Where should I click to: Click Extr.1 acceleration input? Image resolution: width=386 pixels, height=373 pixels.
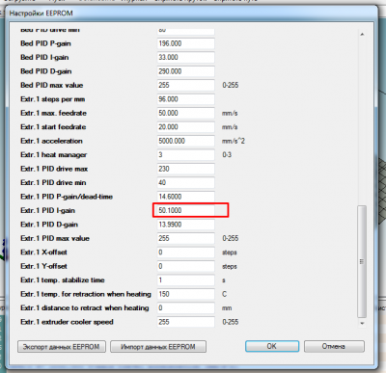coord(186,141)
